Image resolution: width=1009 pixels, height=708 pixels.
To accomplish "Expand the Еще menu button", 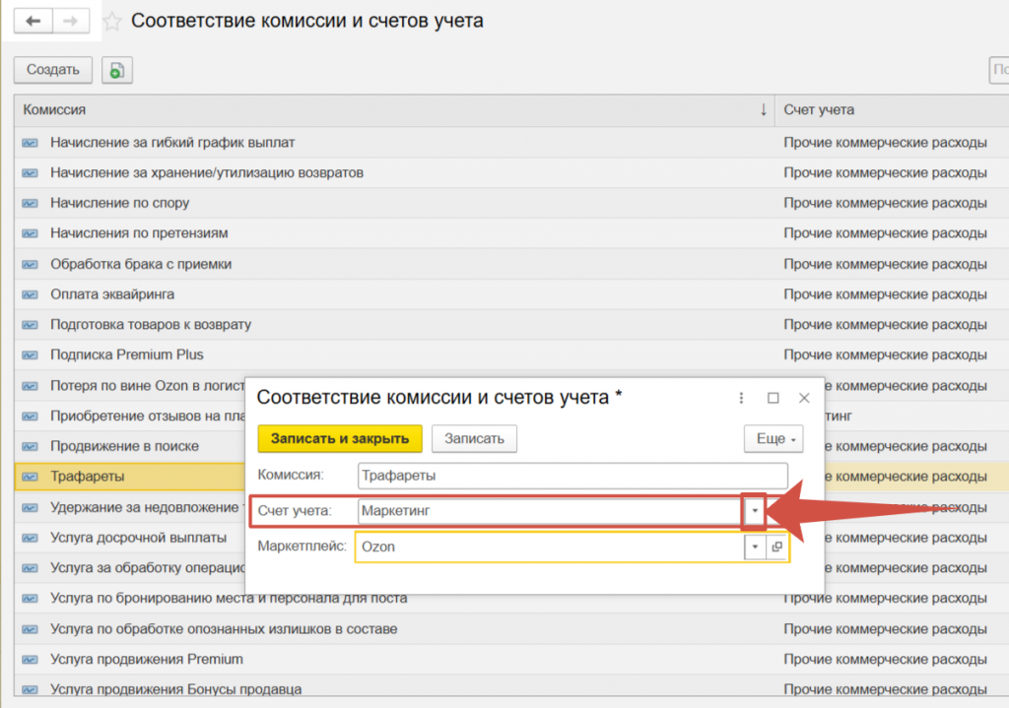I will tap(773, 439).
